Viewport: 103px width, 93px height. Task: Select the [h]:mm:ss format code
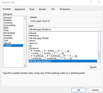click(63, 48)
